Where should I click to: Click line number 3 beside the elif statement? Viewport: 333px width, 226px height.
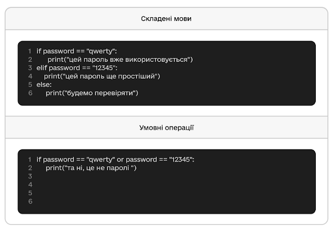(30, 68)
